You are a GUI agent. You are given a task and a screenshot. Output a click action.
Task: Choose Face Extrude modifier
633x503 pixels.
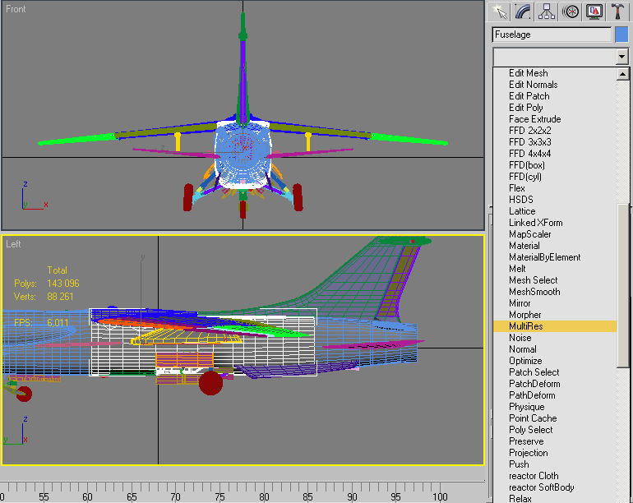click(x=535, y=119)
